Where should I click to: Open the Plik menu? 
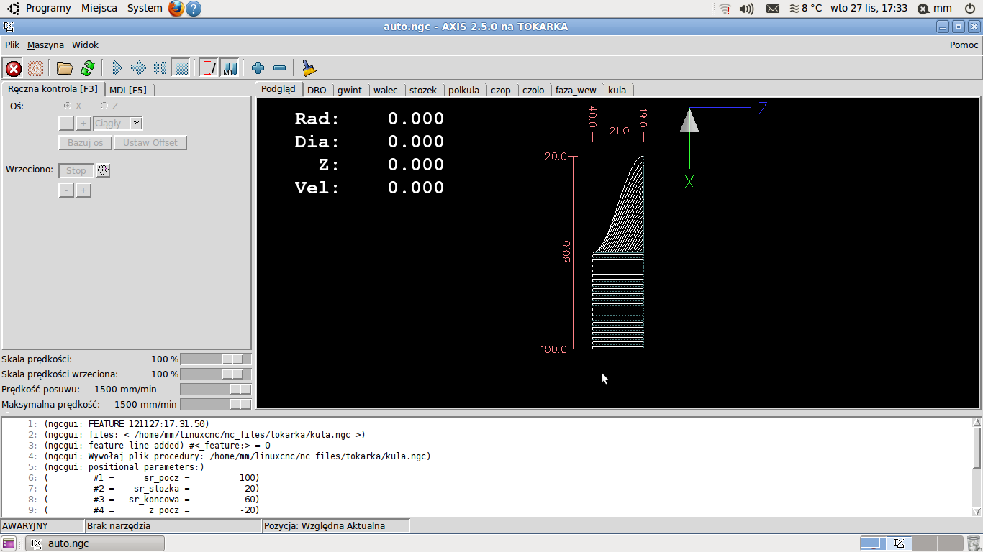(x=12, y=45)
